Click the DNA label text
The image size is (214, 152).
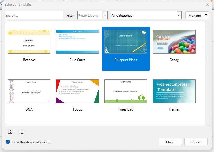coord(29,109)
